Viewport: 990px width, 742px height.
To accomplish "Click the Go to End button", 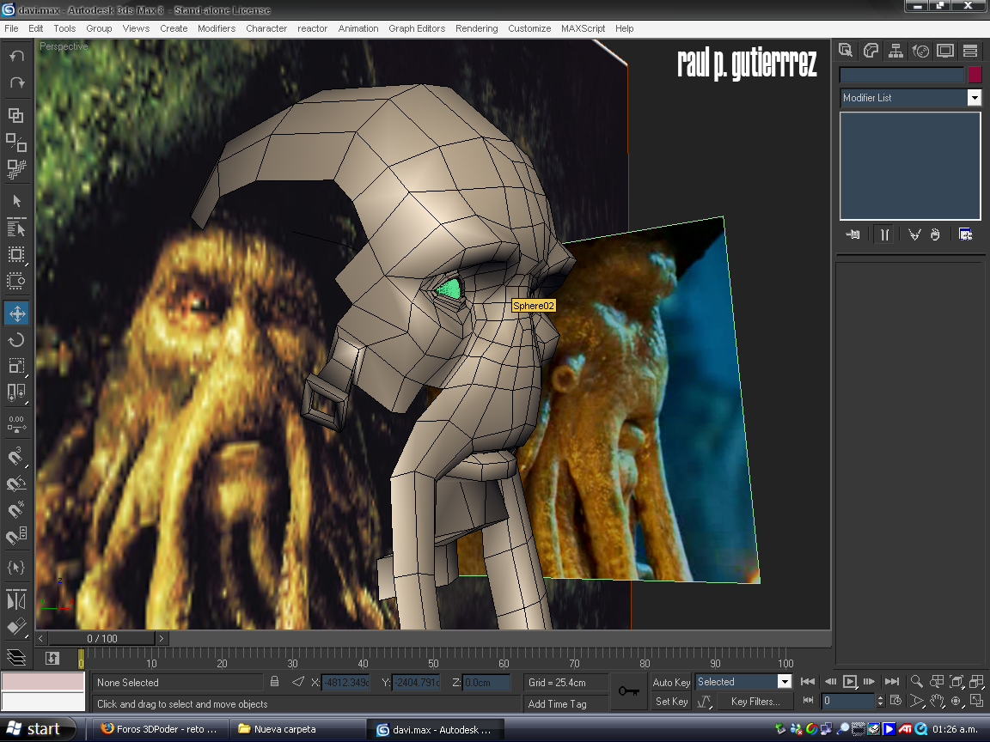I will point(891,681).
